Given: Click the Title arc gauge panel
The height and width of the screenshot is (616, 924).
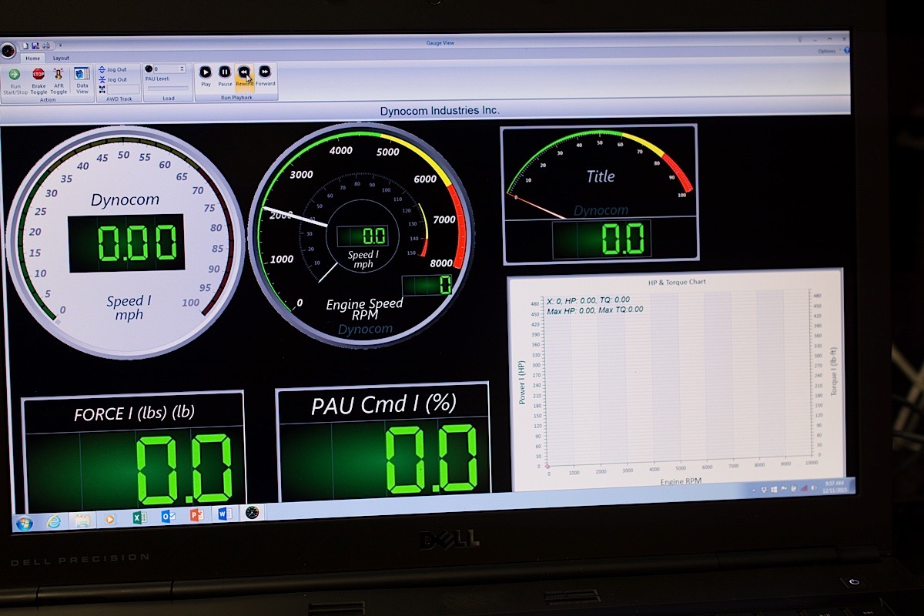Looking at the screenshot, I should 599,194.
